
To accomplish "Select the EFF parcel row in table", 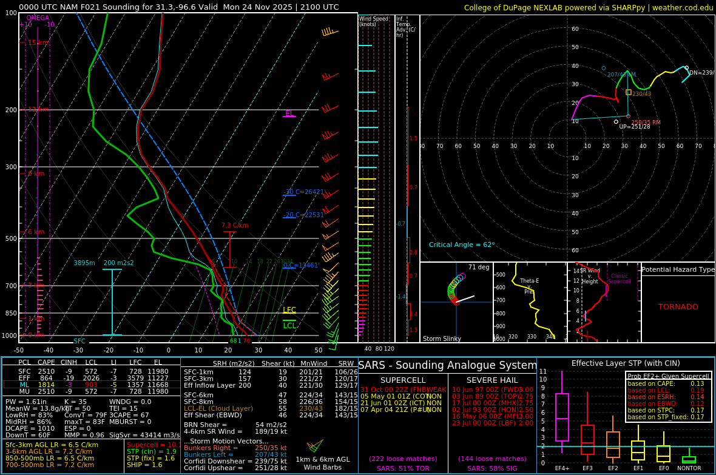I will click(x=92, y=378).
